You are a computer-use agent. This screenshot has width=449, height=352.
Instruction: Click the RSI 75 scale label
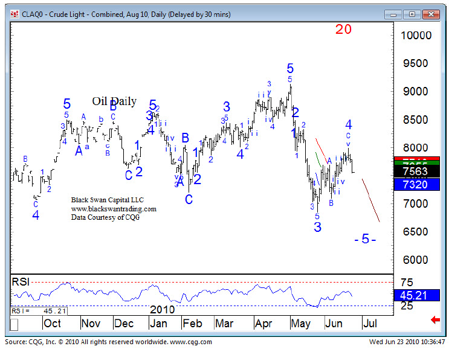pyautogui.click(x=407, y=283)
